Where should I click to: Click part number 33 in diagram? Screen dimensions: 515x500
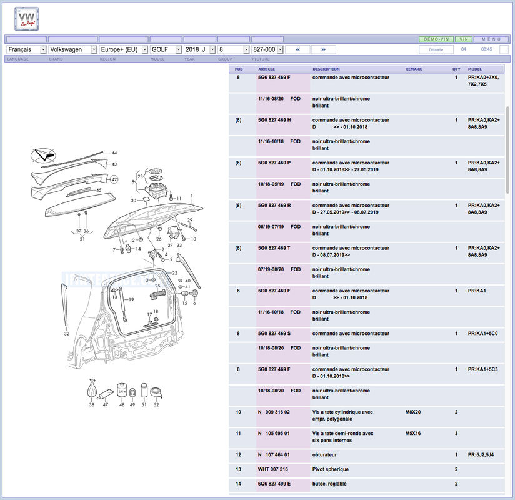[x=179, y=245]
